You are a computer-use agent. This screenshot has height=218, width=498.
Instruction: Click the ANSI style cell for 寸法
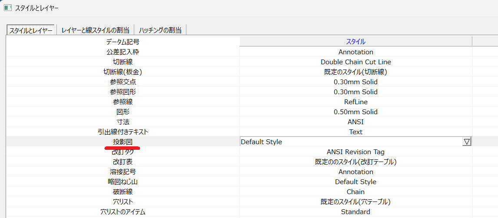point(355,122)
